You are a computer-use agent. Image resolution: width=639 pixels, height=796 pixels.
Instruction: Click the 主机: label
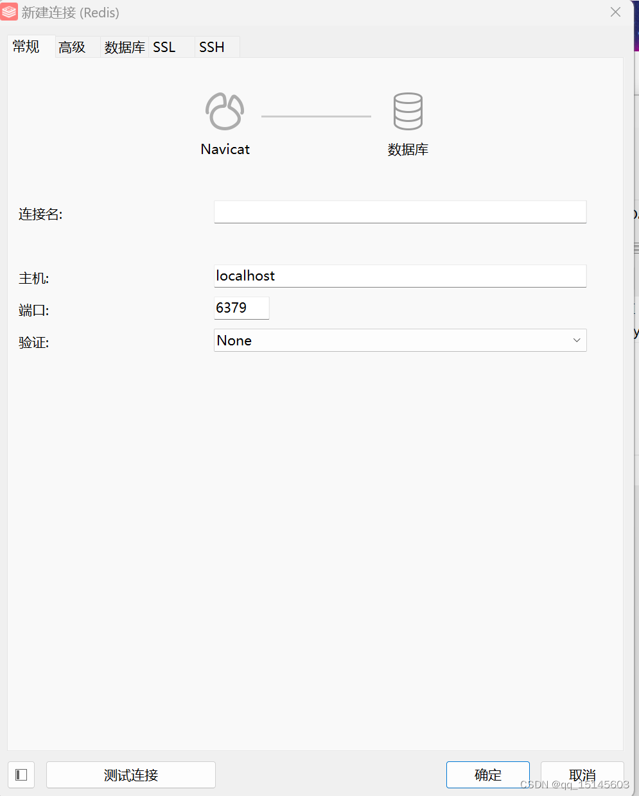[34, 279]
